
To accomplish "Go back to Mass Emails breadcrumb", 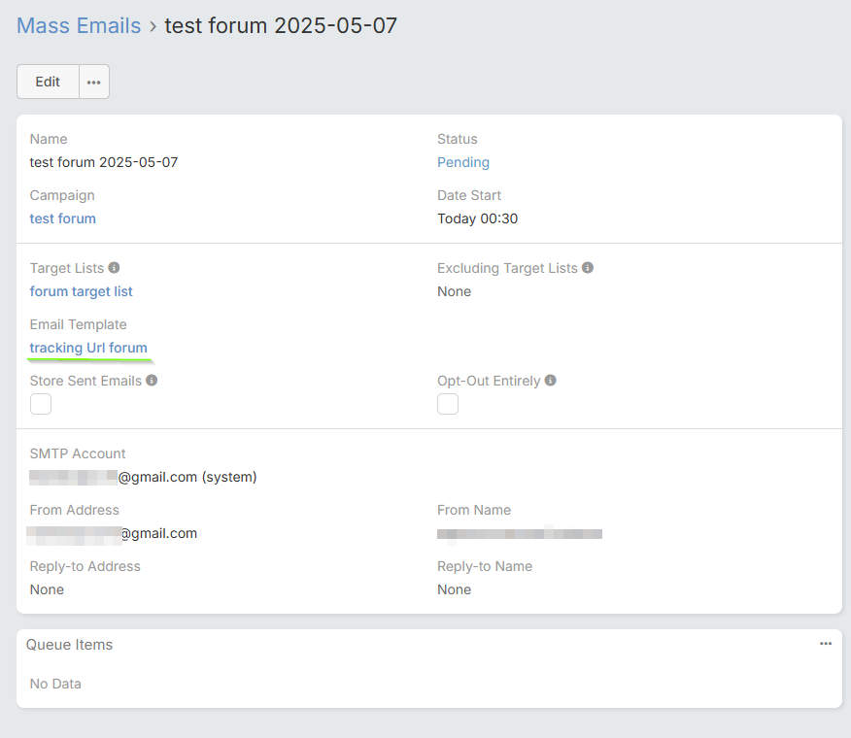I will point(79,26).
